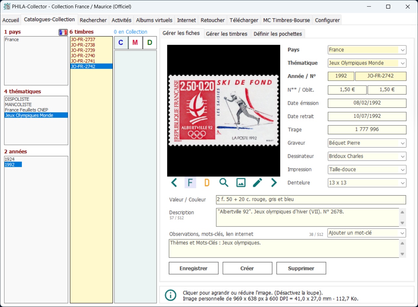418x307 pixels.
Task: Click the stamp number field JO-FR-2742
Action: point(381,76)
